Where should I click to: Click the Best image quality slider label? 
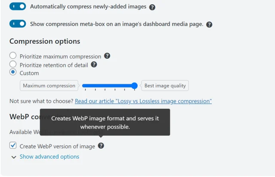(x=165, y=86)
